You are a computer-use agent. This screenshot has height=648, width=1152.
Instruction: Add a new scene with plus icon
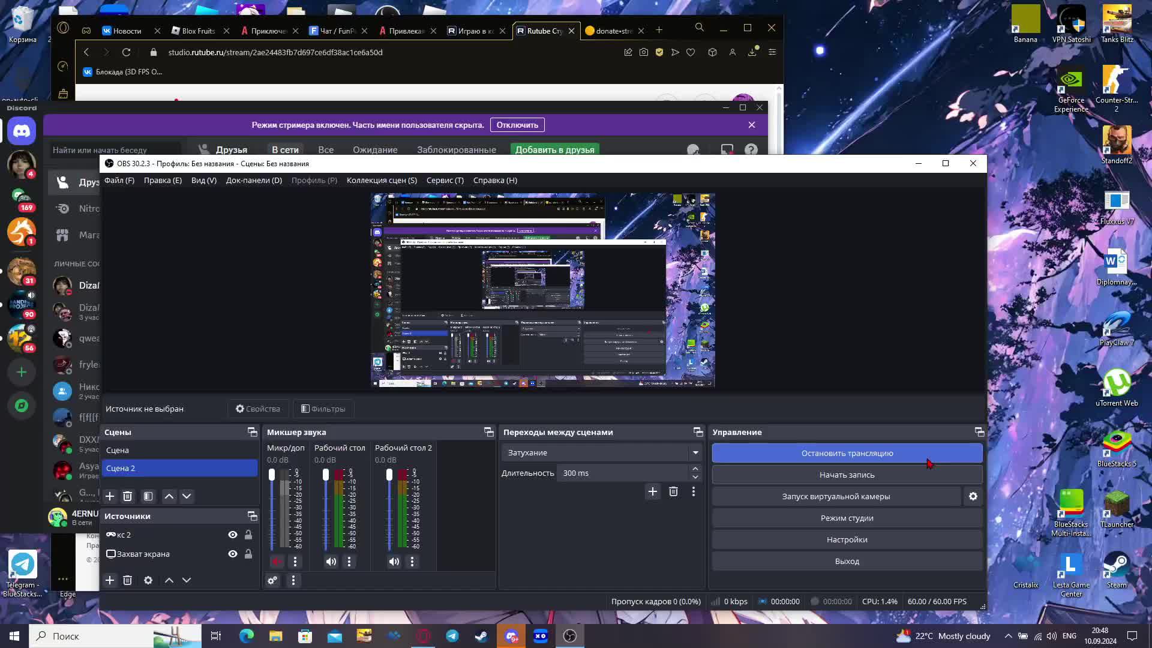tap(110, 496)
